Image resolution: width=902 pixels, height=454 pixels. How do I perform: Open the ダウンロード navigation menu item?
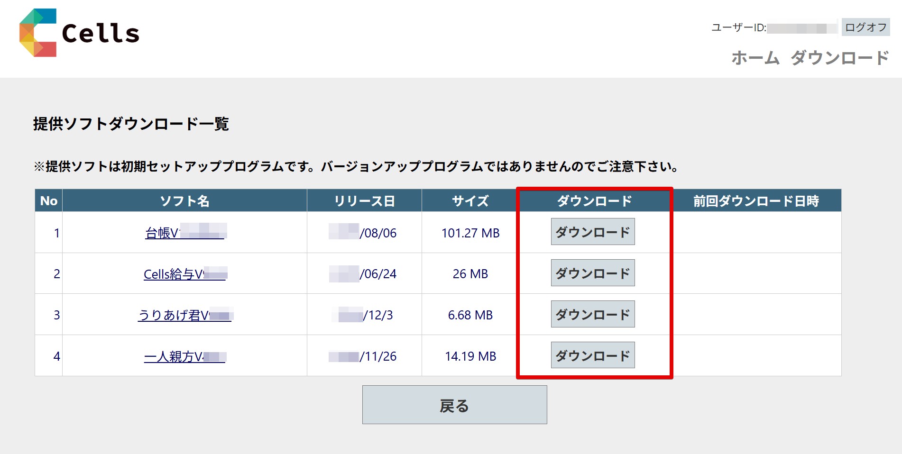click(839, 58)
